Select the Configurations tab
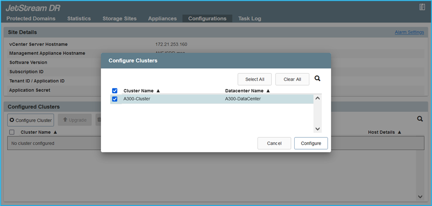Viewport: 432px width, 206px height. pos(207,18)
